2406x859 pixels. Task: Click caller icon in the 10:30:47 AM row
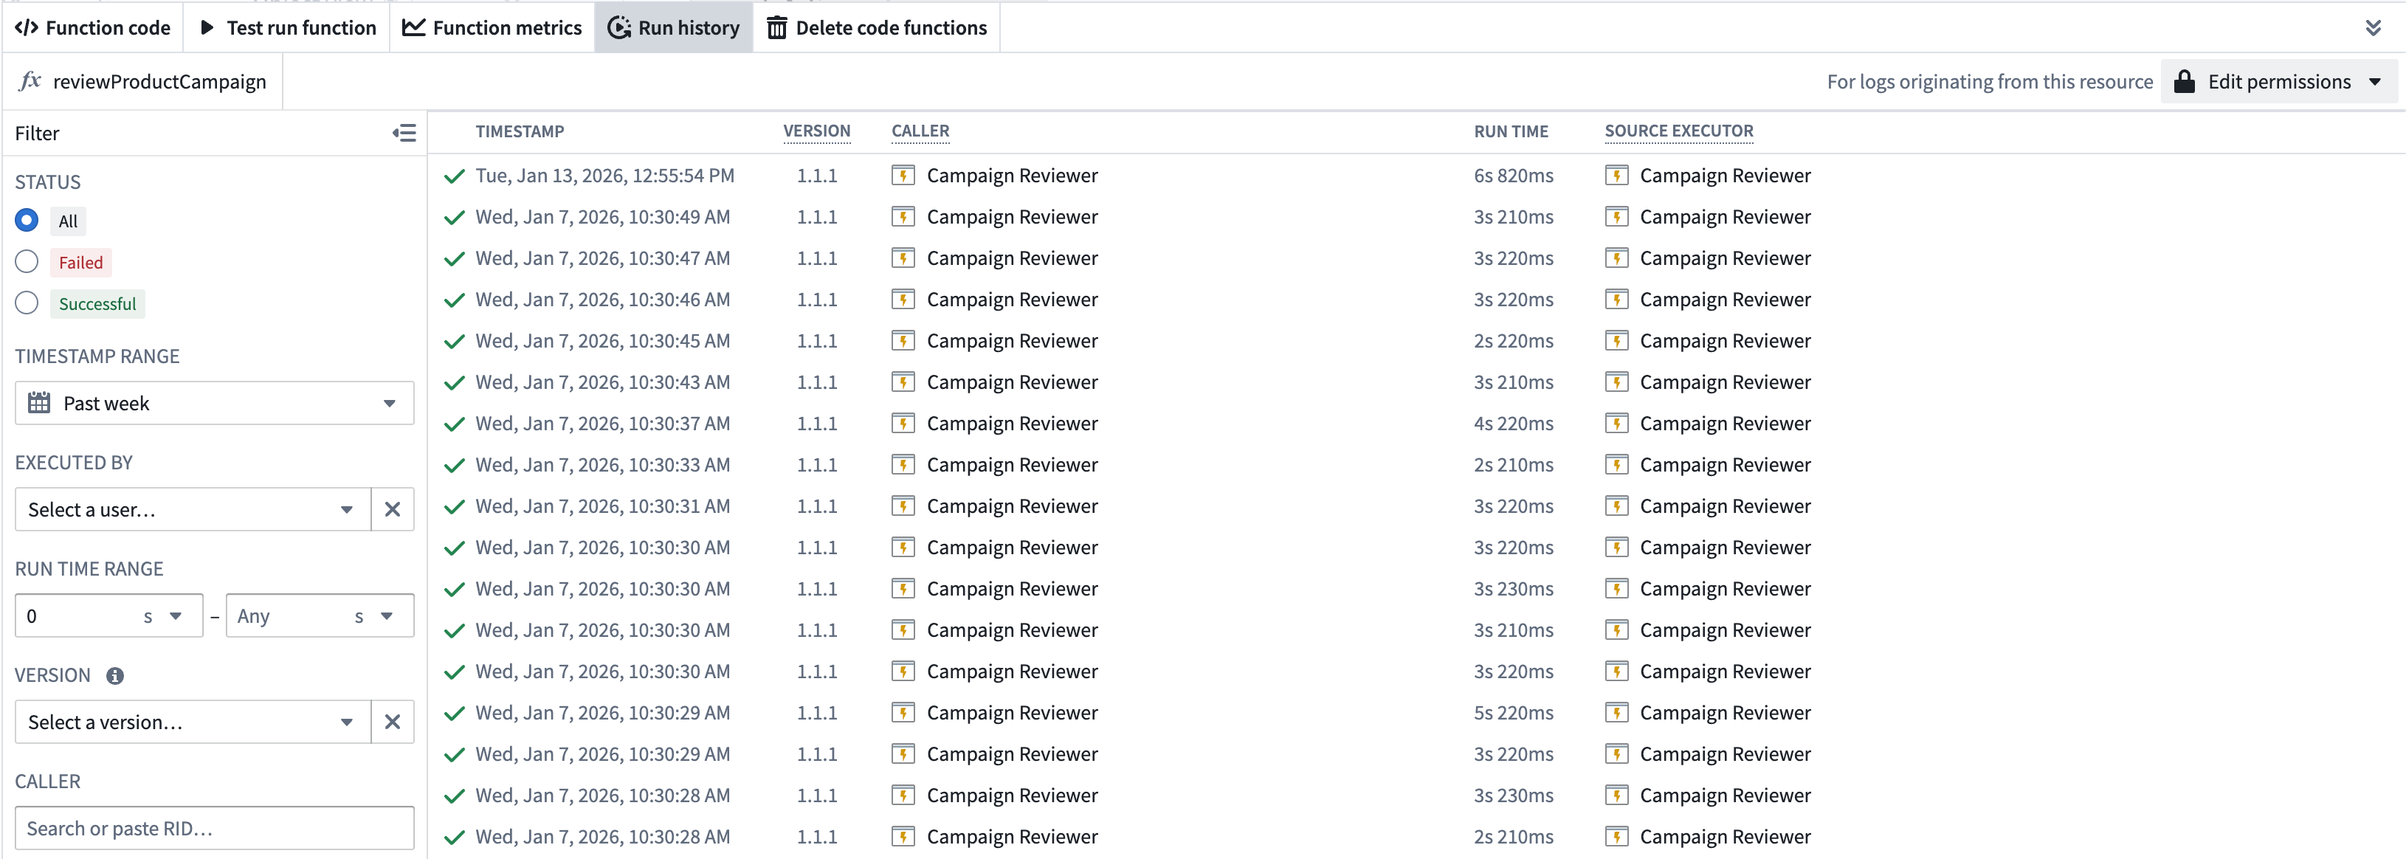click(902, 258)
